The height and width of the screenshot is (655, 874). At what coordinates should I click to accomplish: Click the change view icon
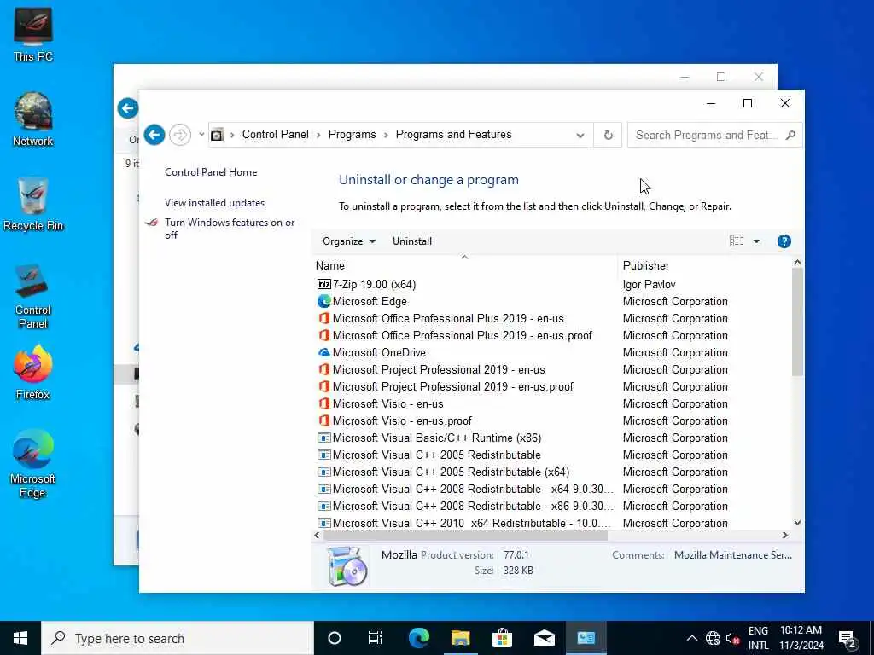pyautogui.click(x=737, y=241)
